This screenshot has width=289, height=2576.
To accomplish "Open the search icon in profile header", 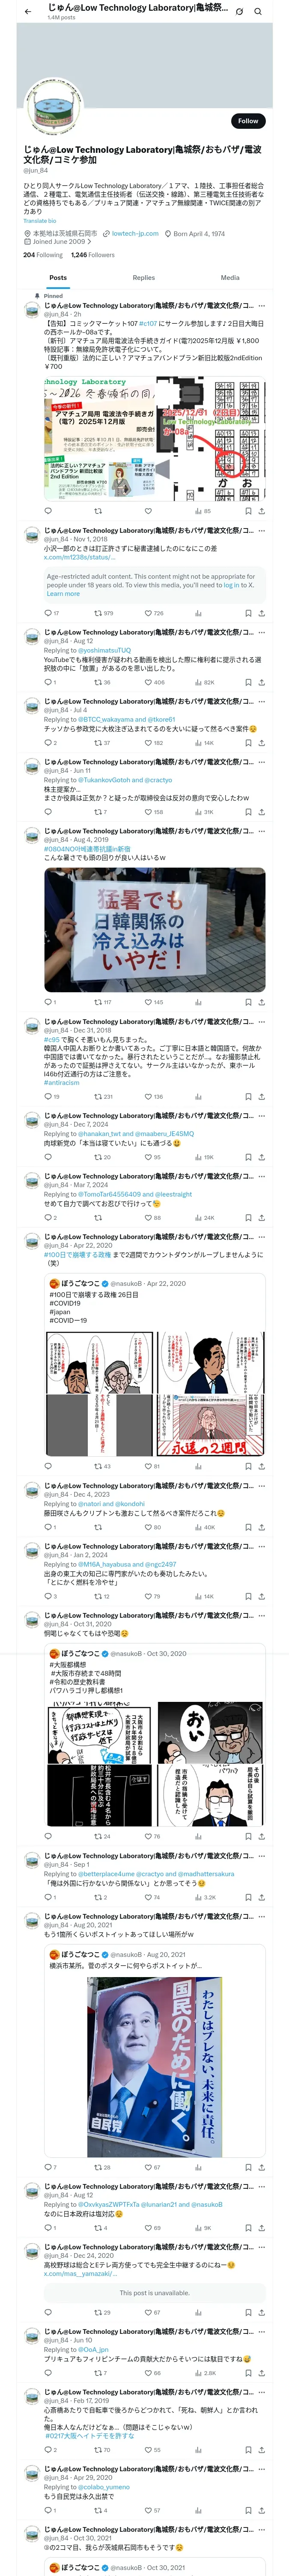I will click(258, 11).
